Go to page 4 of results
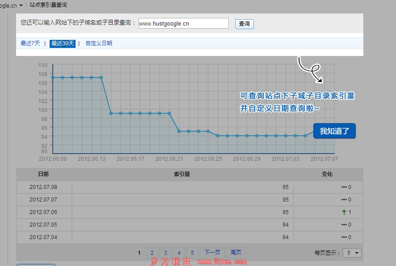 tap(179, 253)
